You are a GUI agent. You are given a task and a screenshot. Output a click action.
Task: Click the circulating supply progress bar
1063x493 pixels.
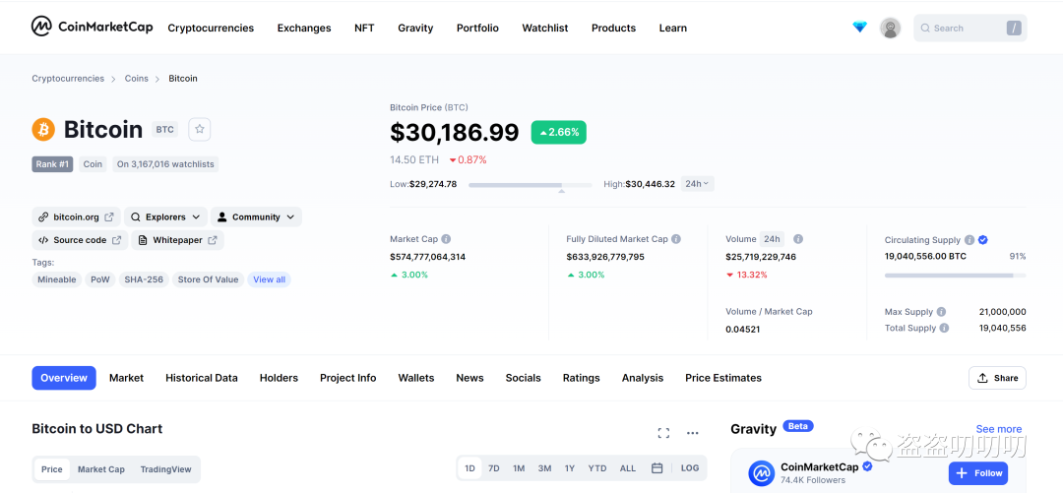tap(955, 276)
